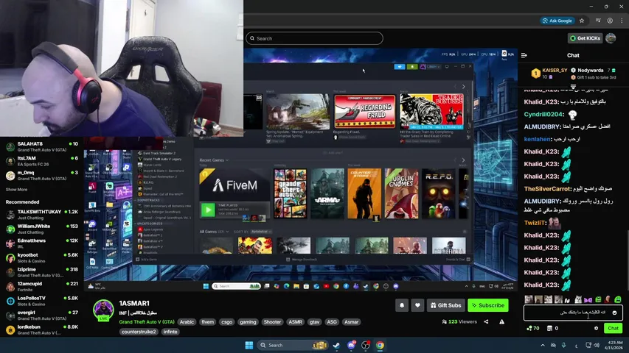The height and width of the screenshot is (353, 629).
Task: Expand followed channels with Show More
Action: tap(16, 190)
